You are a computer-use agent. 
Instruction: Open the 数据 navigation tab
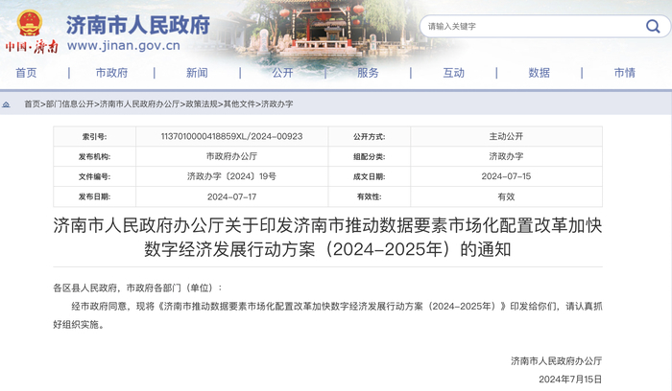[x=539, y=73]
